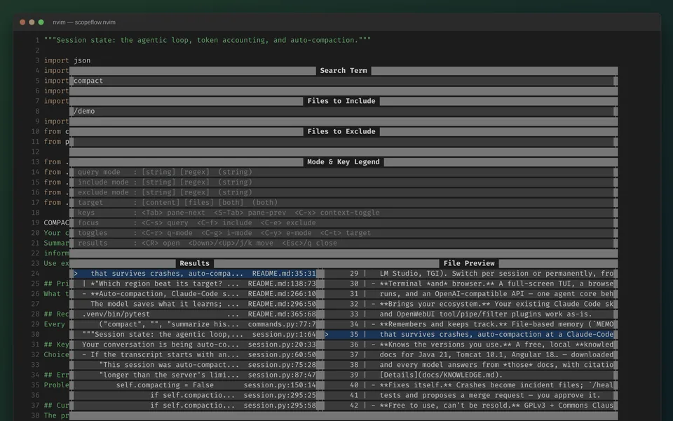The width and height of the screenshot is (673, 421).
Task: Click the window title 'nvim — scopeflow.nvim'
Action: point(84,22)
